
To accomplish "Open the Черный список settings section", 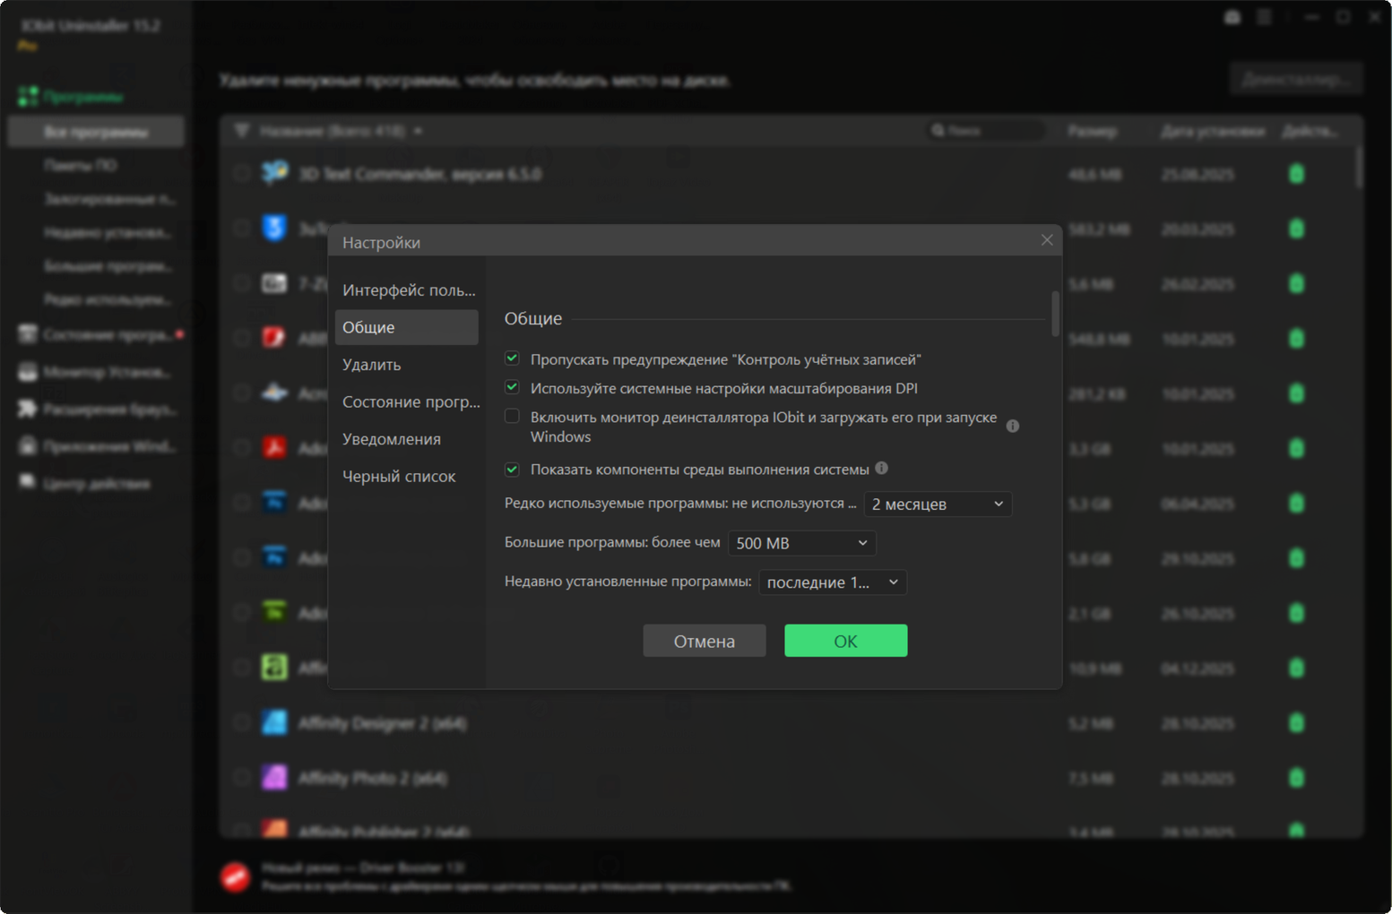I will tap(407, 476).
